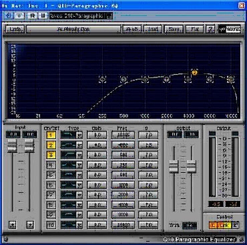Open the plugin help question mark
Image resolution: width=247 pixels, height=245 pixels.
point(211,29)
